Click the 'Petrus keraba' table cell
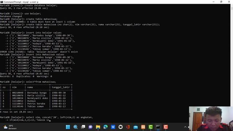233x131 pixels. 36,104
